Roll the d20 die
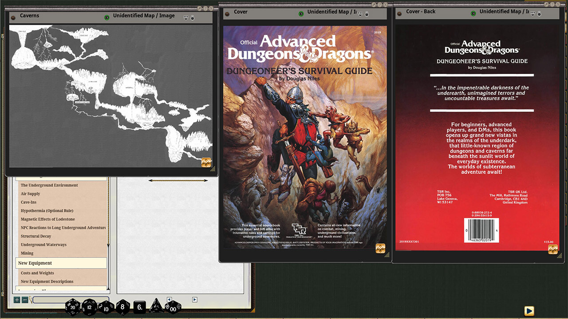 (73, 307)
